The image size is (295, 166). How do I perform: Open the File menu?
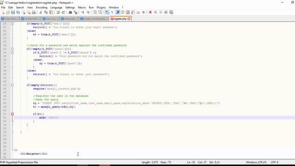pyautogui.click(x=3, y=7)
